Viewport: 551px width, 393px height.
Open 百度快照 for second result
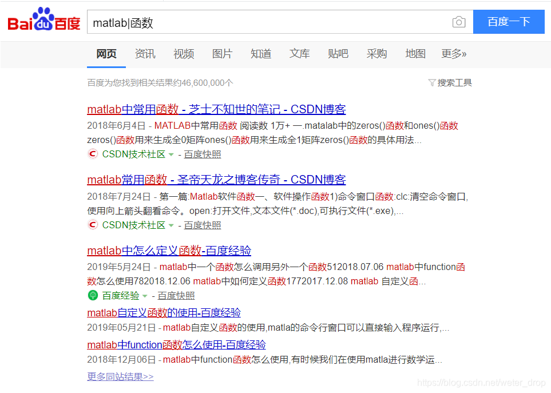point(203,225)
